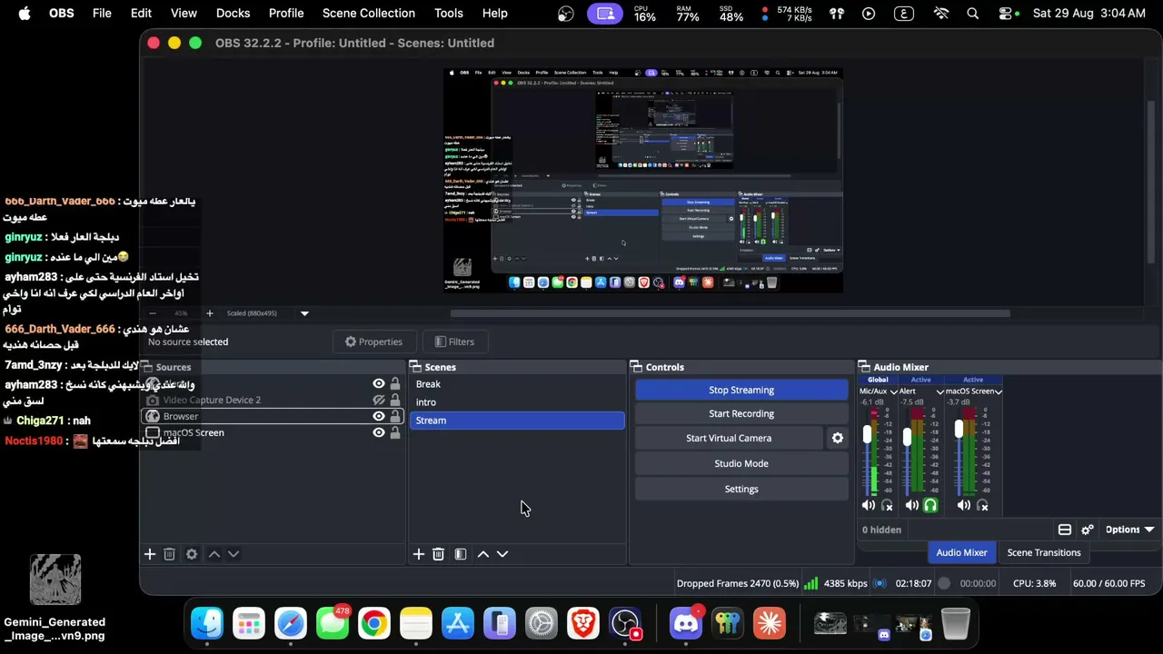Zoom in preview with the plus icon

(x=209, y=313)
